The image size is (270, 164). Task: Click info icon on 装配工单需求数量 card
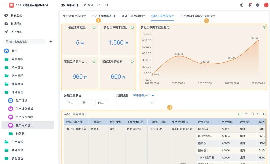(132, 27)
